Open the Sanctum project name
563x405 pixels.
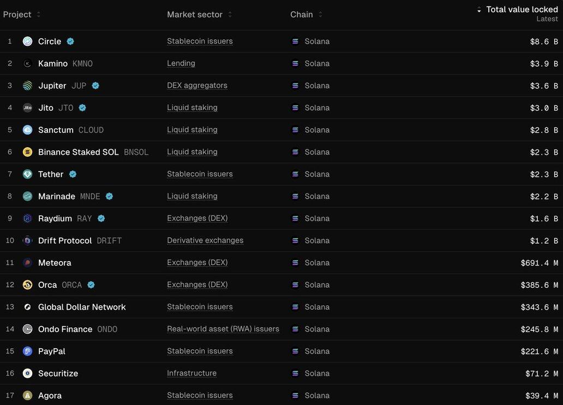pyautogui.click(x=56, y=130)
